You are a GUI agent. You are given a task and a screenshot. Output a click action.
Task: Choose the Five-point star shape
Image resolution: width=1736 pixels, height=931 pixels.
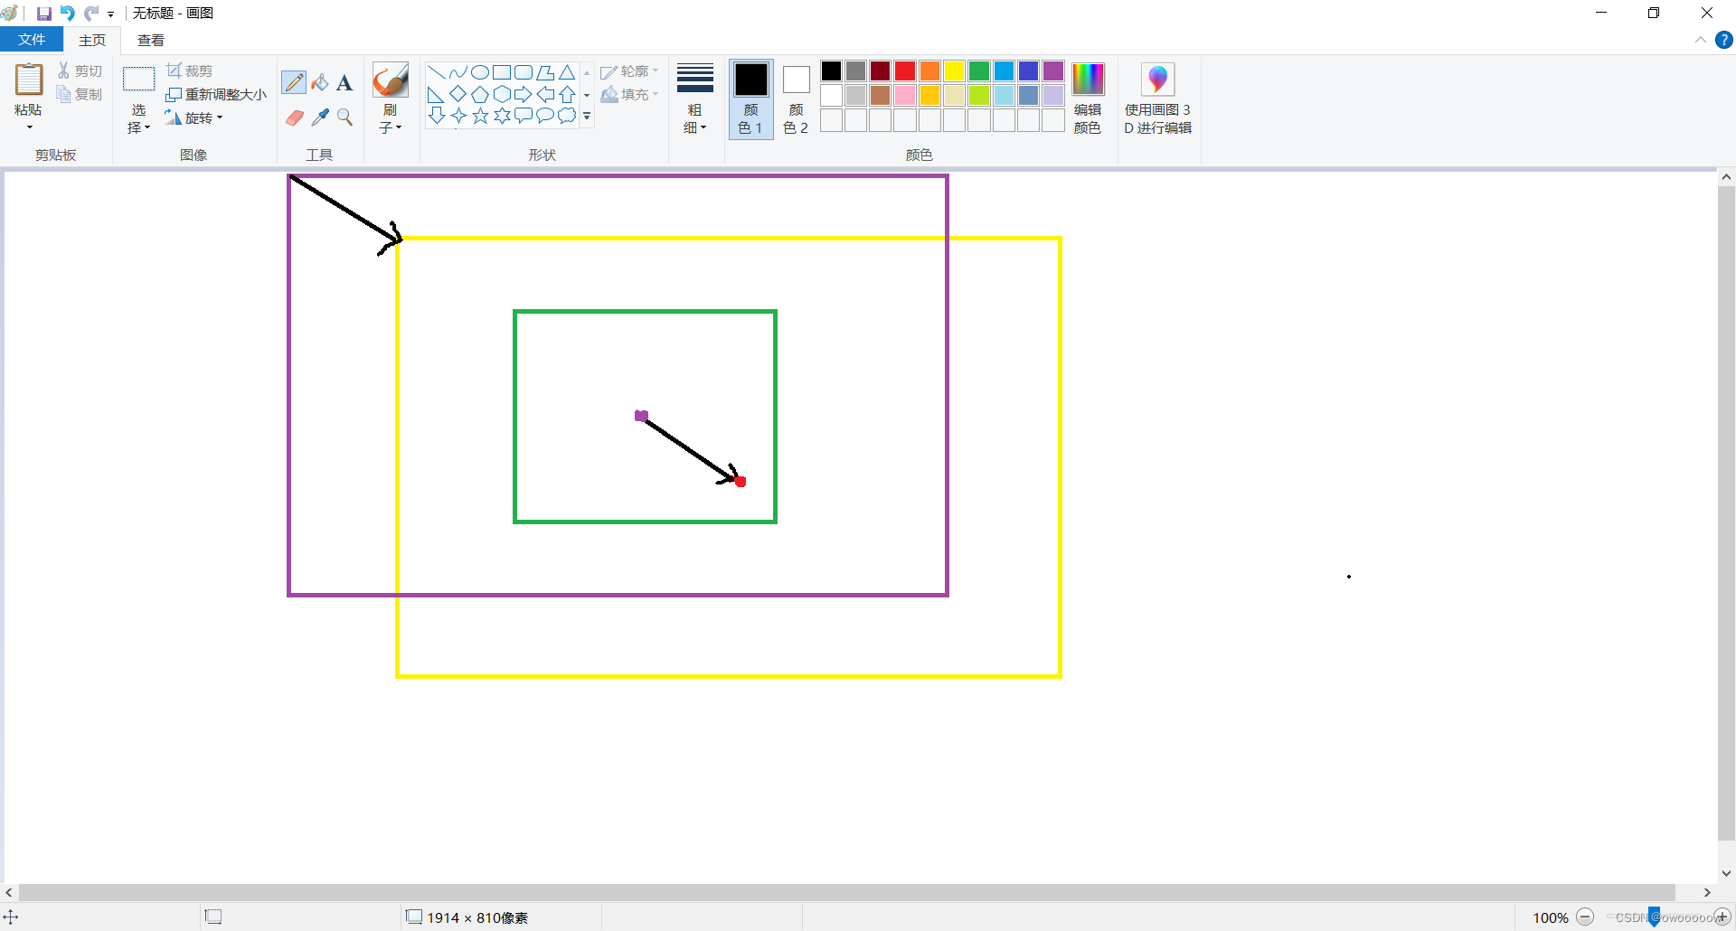tap(480, 116)
